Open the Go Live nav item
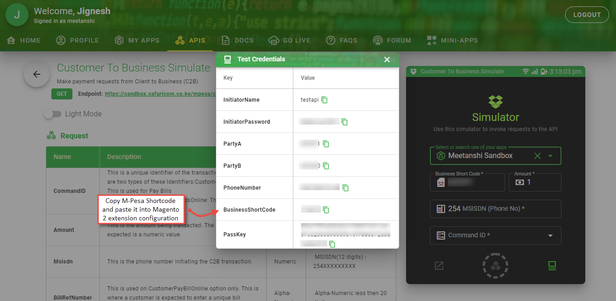 [x=290, y=40]
